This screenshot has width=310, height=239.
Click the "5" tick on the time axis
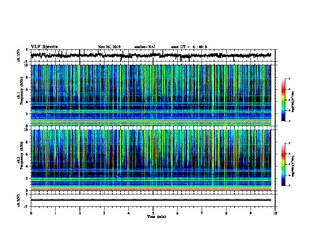(153, 213)
